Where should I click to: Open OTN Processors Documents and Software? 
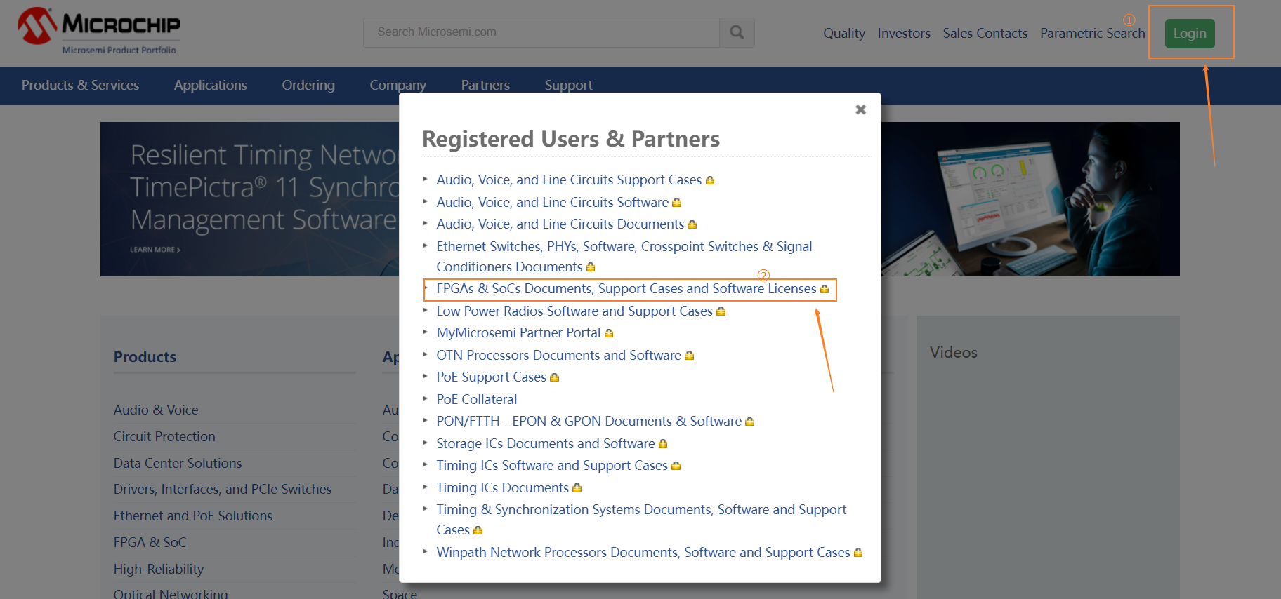[559, 355]
